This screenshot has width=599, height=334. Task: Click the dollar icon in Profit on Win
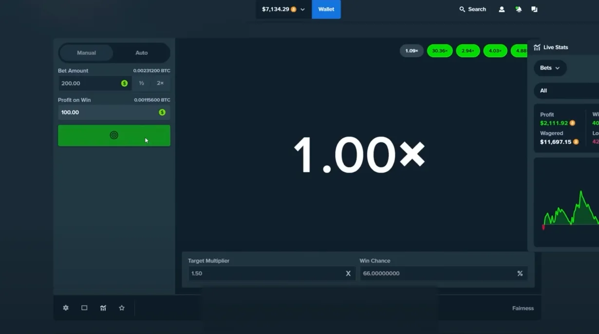click(162, 112)
